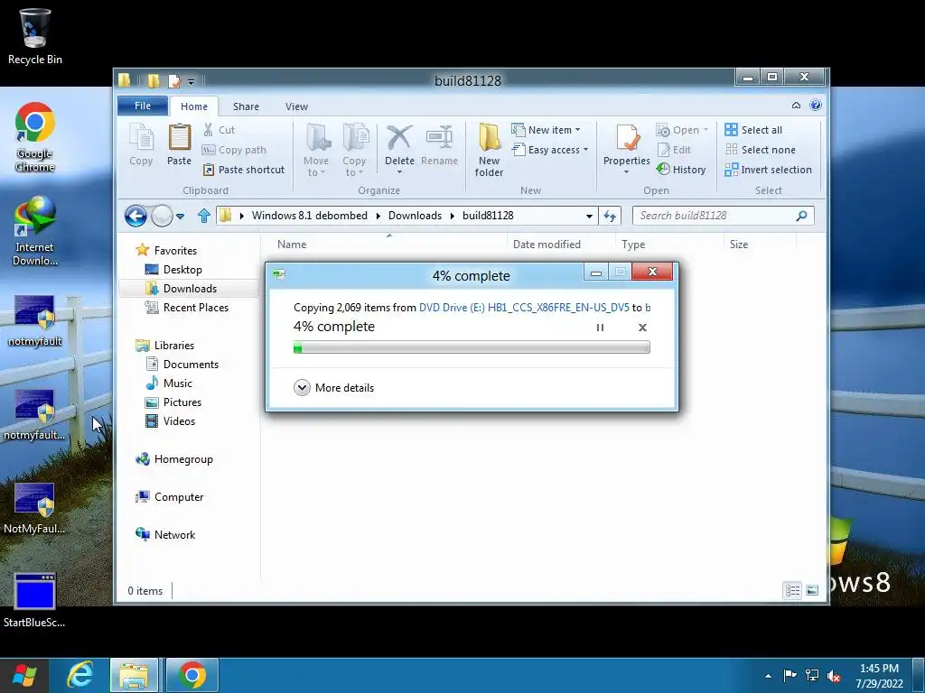Viewport: 925px width, 693px height.
Task: Click the Copy icon in the ribbon
Action: (141, 138)
